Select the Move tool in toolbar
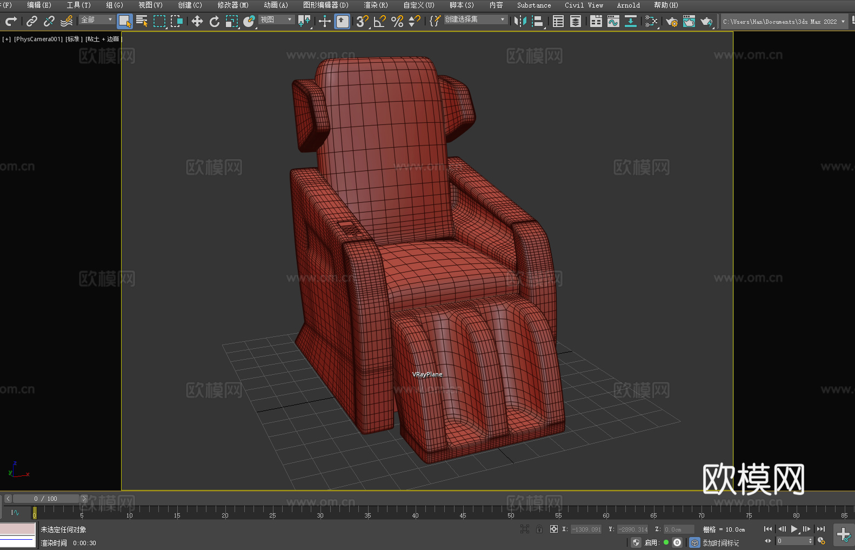 pos(197,21)
